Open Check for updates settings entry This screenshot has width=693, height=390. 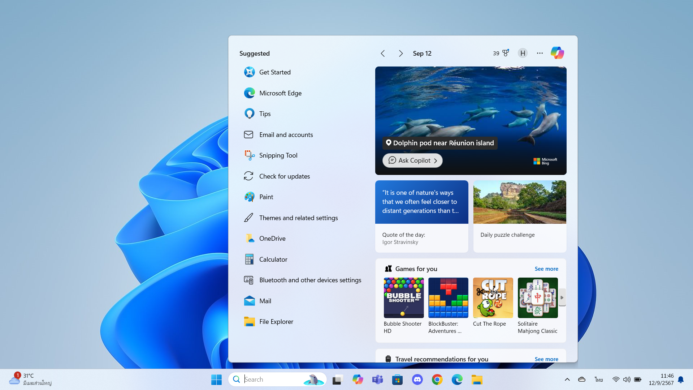click(x=284, y=176)
